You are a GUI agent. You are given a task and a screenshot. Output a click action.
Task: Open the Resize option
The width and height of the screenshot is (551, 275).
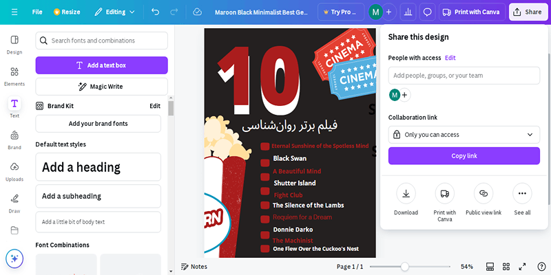click(67, 12)
